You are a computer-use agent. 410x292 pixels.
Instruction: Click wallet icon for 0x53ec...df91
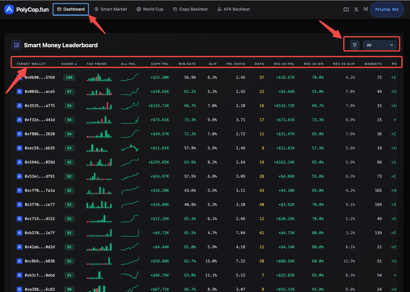point(20,176)
